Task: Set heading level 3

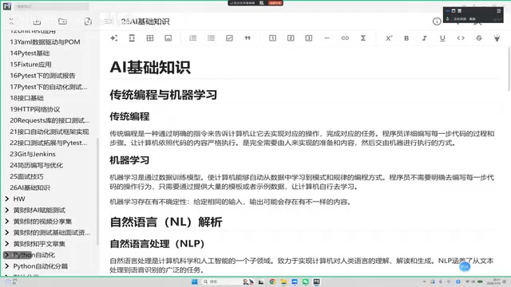Action: pos(309,38)
